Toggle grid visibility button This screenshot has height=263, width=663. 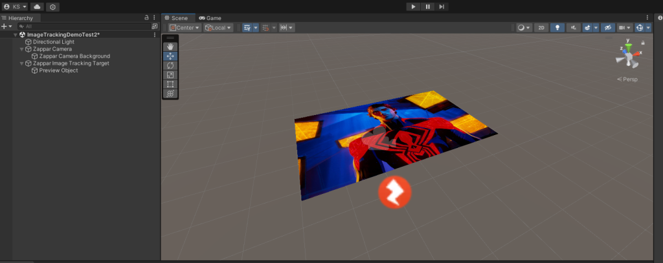click(247, 27)
